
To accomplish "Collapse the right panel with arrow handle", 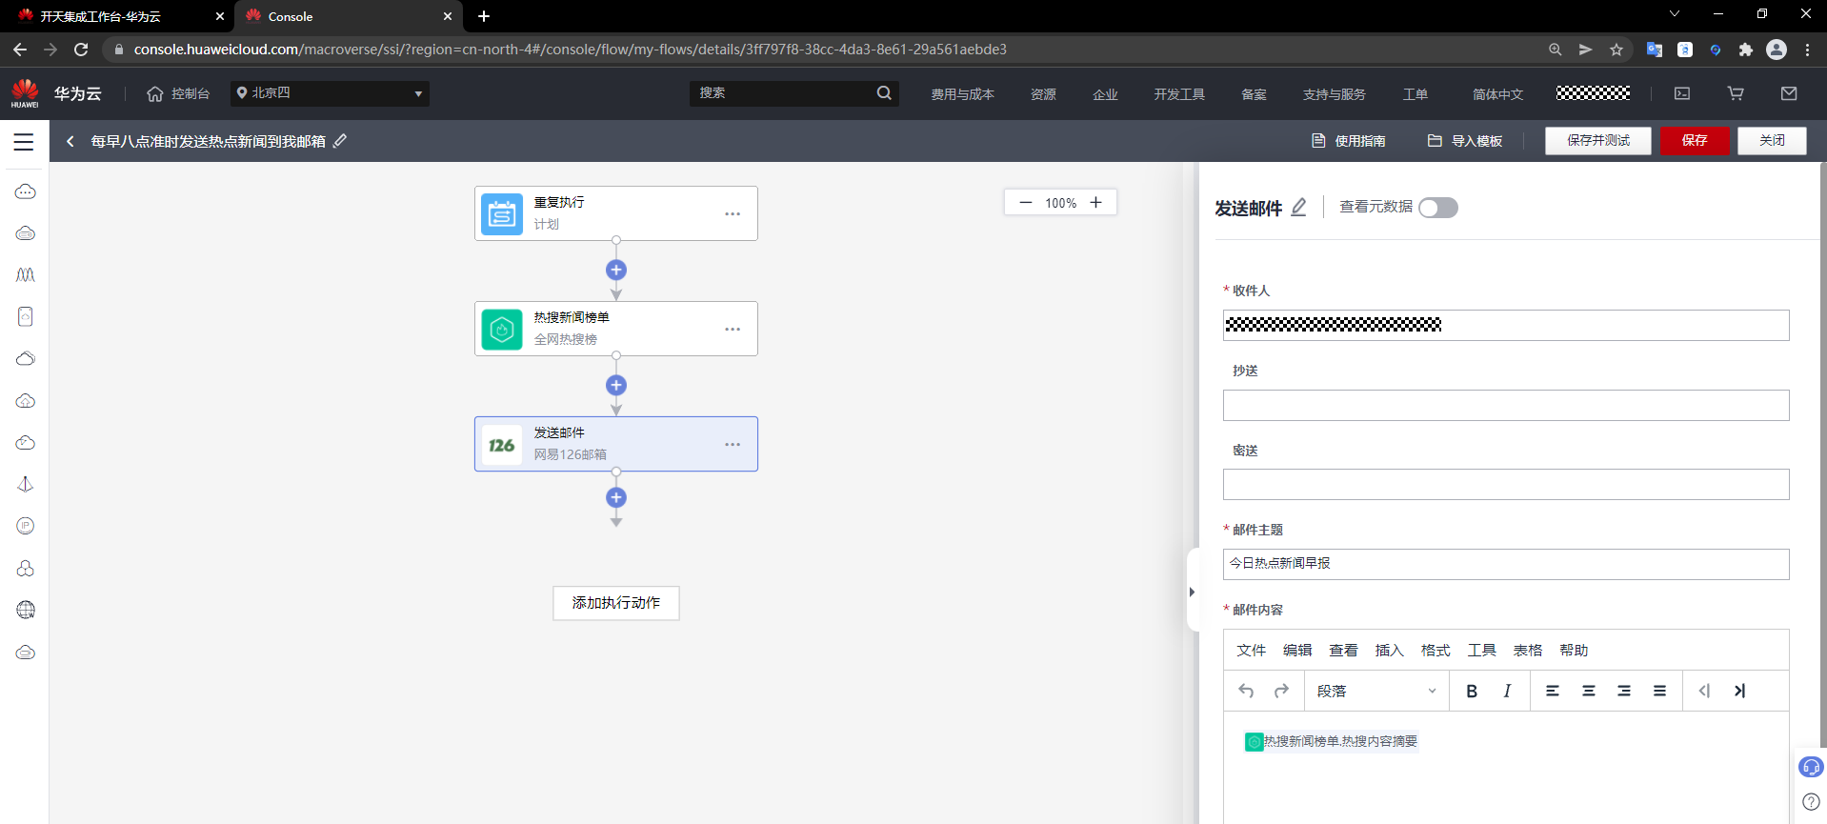I will [1192, 592].
